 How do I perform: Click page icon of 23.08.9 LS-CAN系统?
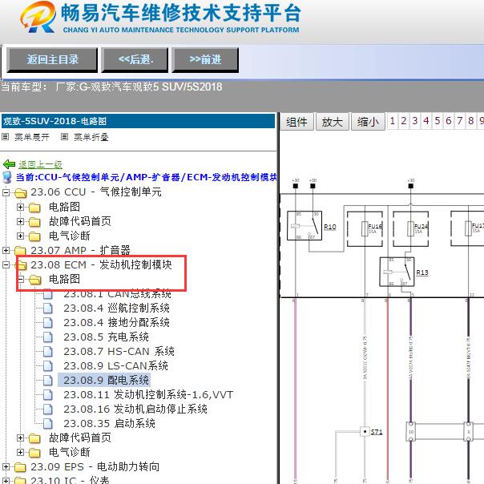point(48,365)
